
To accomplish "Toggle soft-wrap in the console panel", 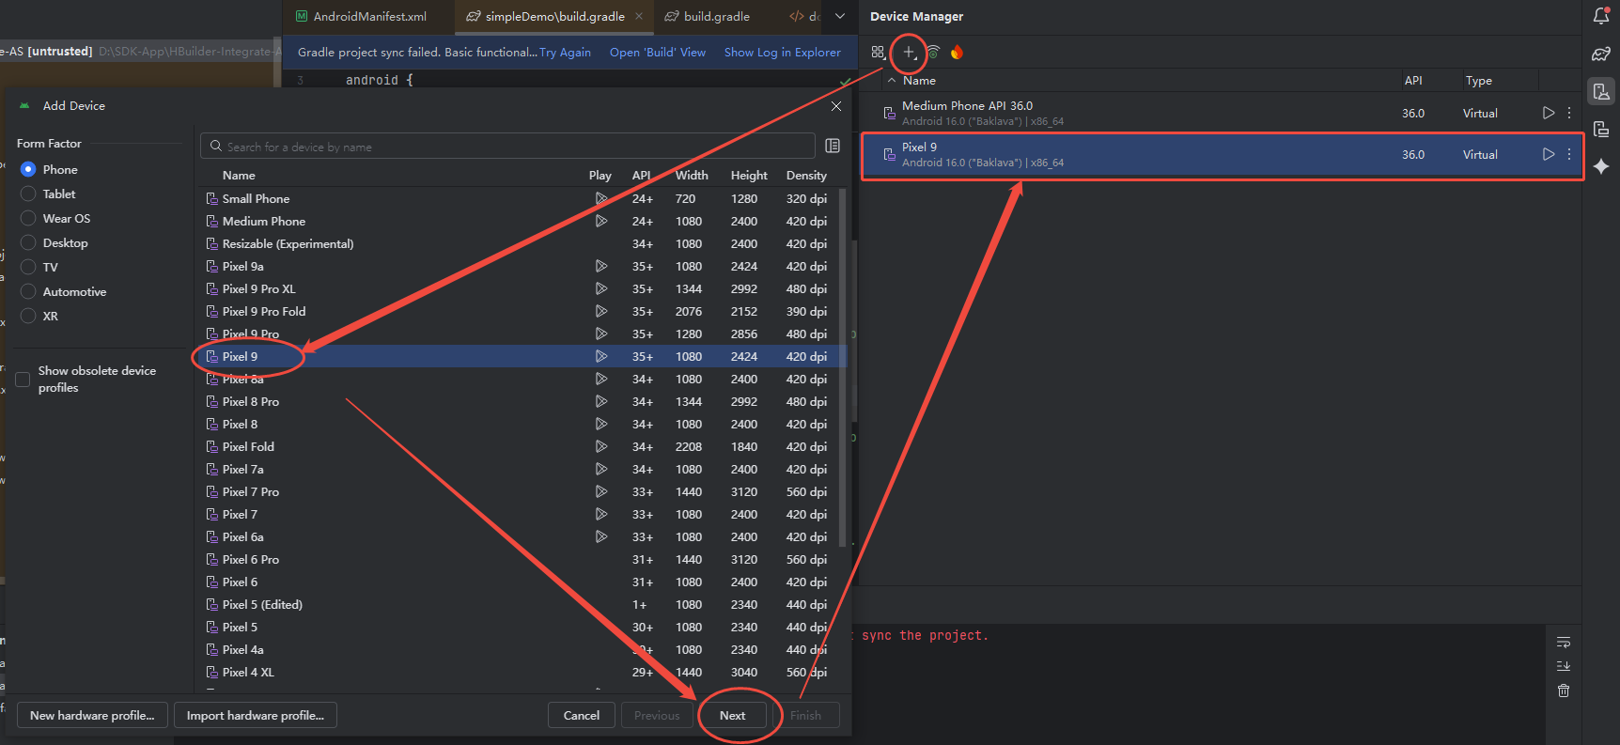I will pos(1564,643).
